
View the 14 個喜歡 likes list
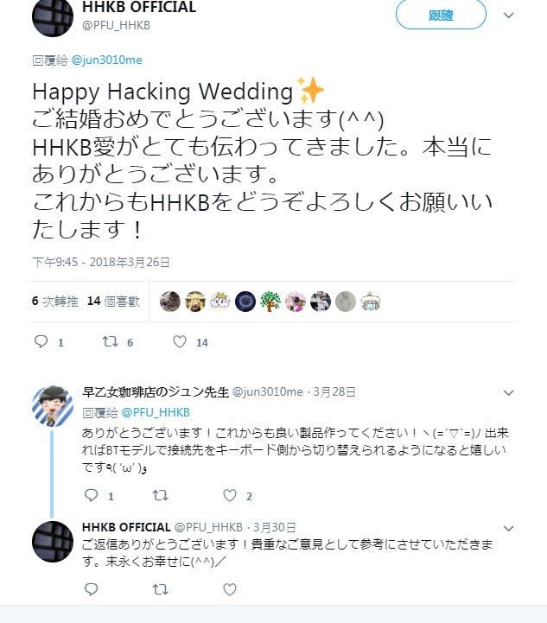113,302
